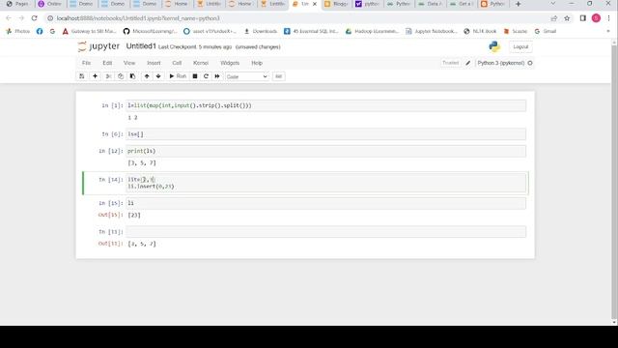This screenshot has width=618, height=348.
Task: Cut the selected cells
Action: click(x=108, y=76)
